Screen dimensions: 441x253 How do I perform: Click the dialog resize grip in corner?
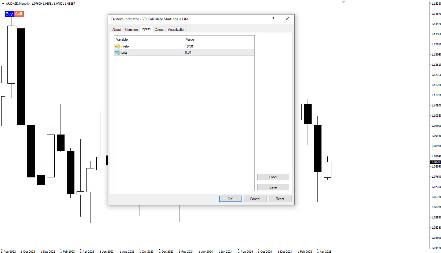point(292,203)
